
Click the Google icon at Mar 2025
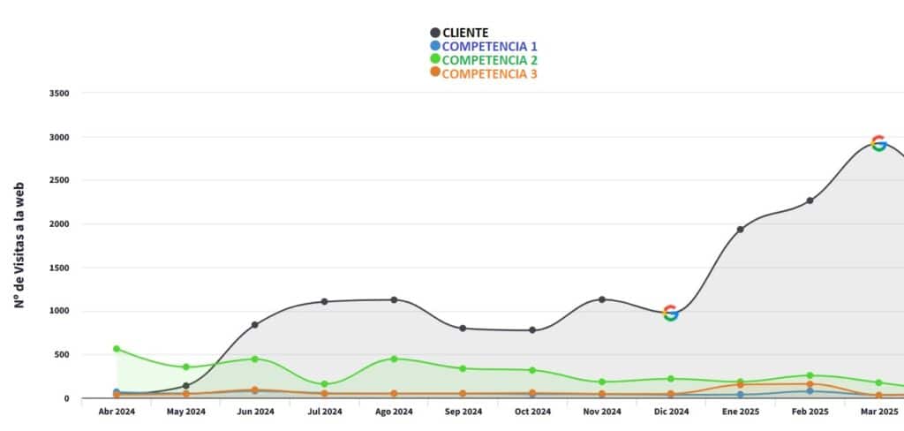coord(878,143)
